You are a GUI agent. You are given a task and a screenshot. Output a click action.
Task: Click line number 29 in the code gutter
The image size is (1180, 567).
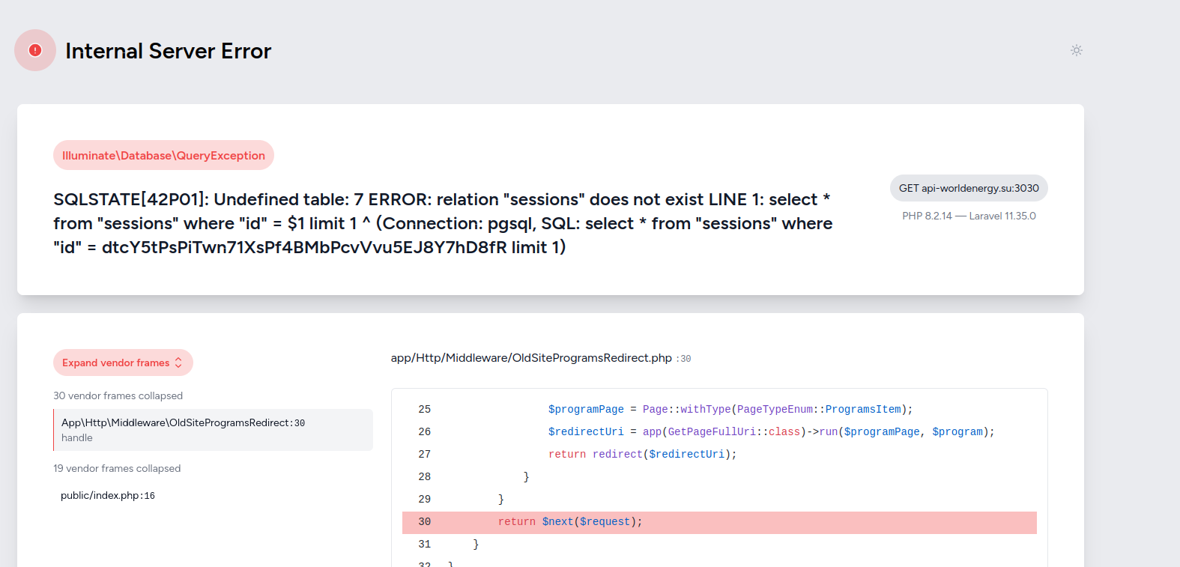click(x=425, y=499)
